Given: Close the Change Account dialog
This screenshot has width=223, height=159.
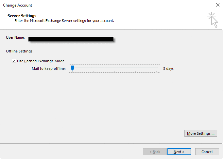Looking at the screenshot, I should [217, 5].
